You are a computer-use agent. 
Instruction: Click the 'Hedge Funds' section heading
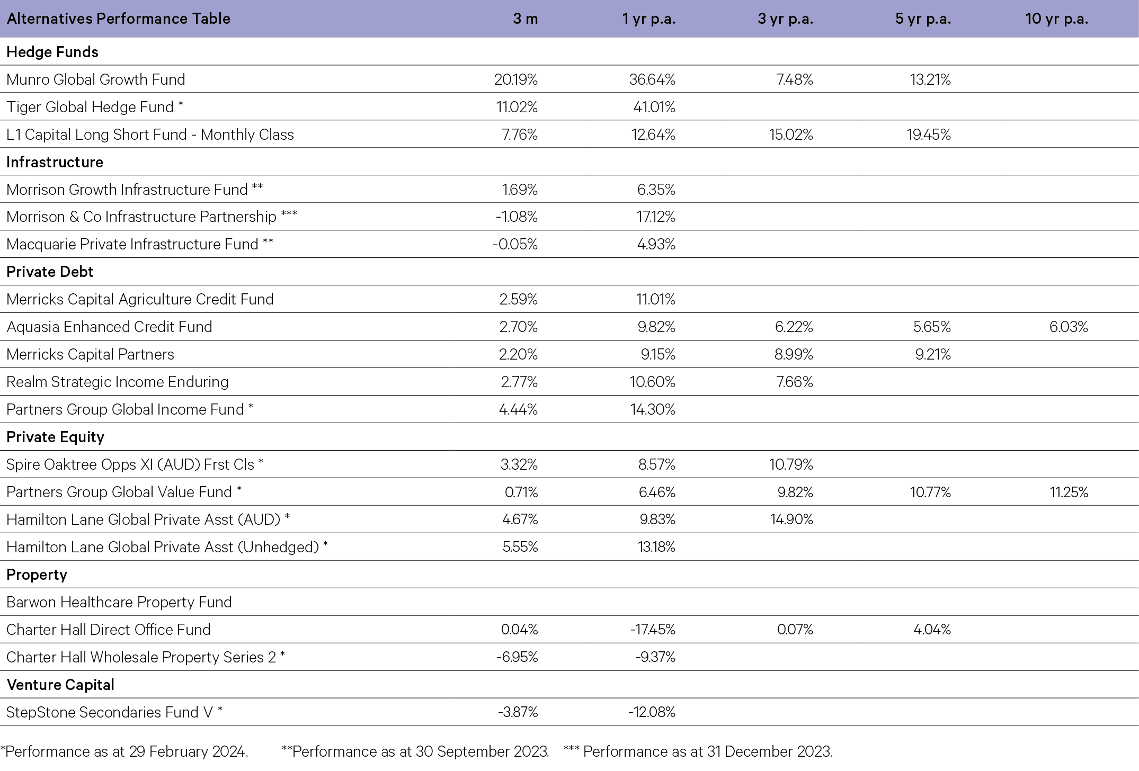(x=52, y=52)
